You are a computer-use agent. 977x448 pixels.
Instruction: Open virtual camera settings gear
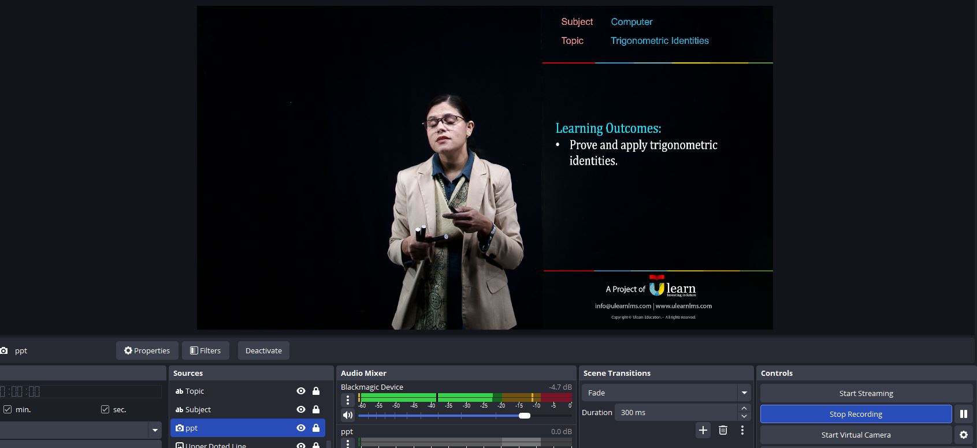(x=964, y=435)
